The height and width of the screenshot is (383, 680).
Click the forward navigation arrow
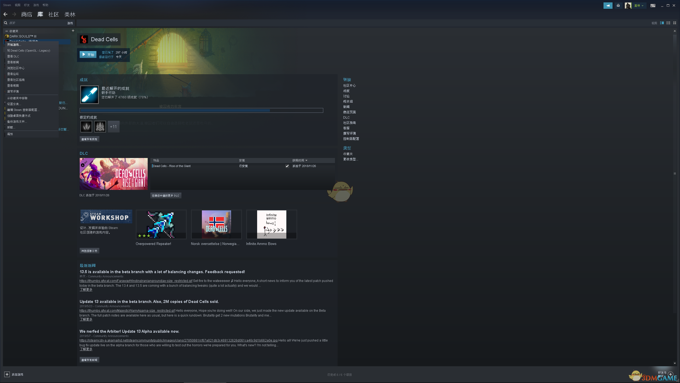pyautogui.click(x=14, y=14)
